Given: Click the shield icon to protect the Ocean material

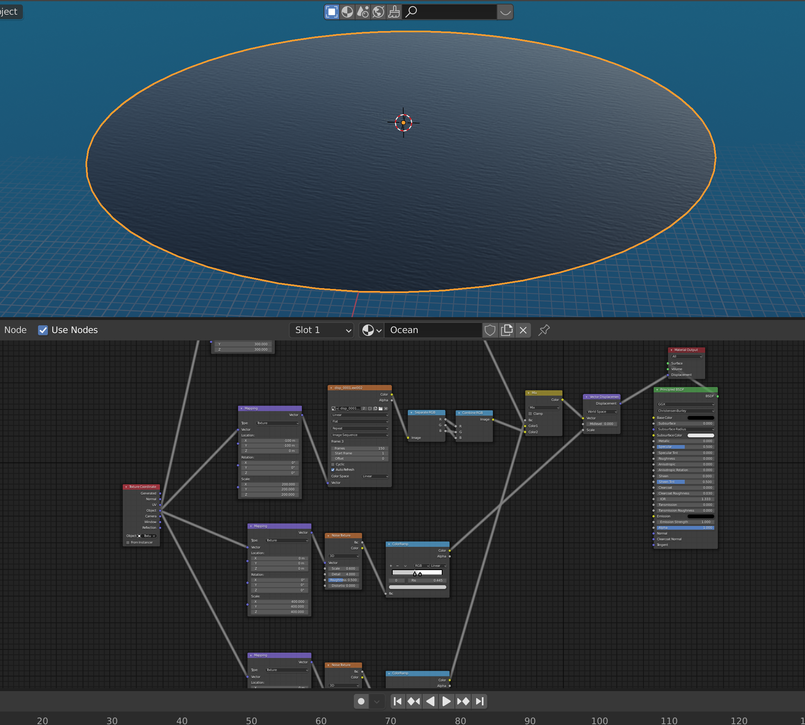Looking at the screenshot, I should (490, 330).
